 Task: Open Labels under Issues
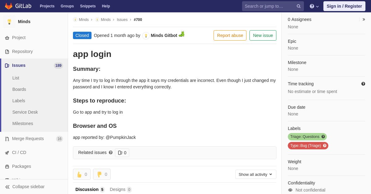point(19,101)
